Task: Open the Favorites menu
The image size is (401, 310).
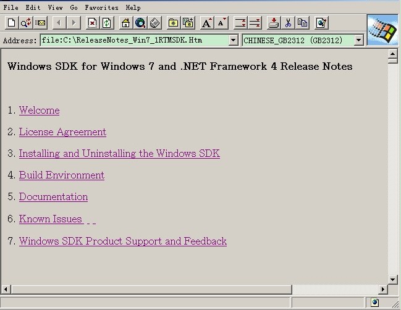Action: pos(101,7)
